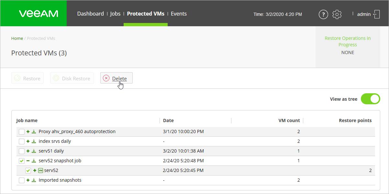Expand the serv52 VM restore points
This screenshot has height=194, width=389.
coord(35,170)
